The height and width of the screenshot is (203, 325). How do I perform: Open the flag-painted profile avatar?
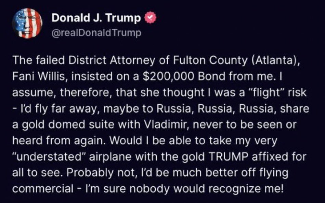click(x=27, y=23)
